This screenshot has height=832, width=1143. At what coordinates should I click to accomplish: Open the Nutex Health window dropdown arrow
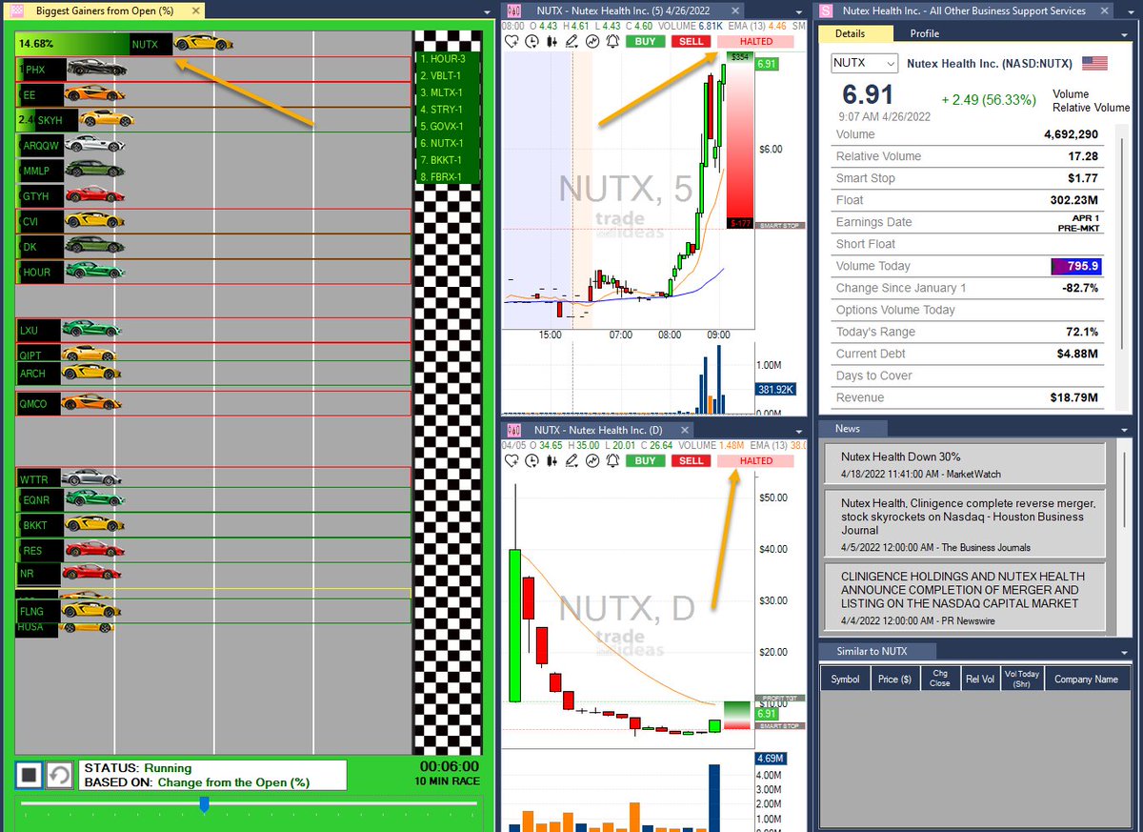pyautogui.click(x=1126, y=10)
